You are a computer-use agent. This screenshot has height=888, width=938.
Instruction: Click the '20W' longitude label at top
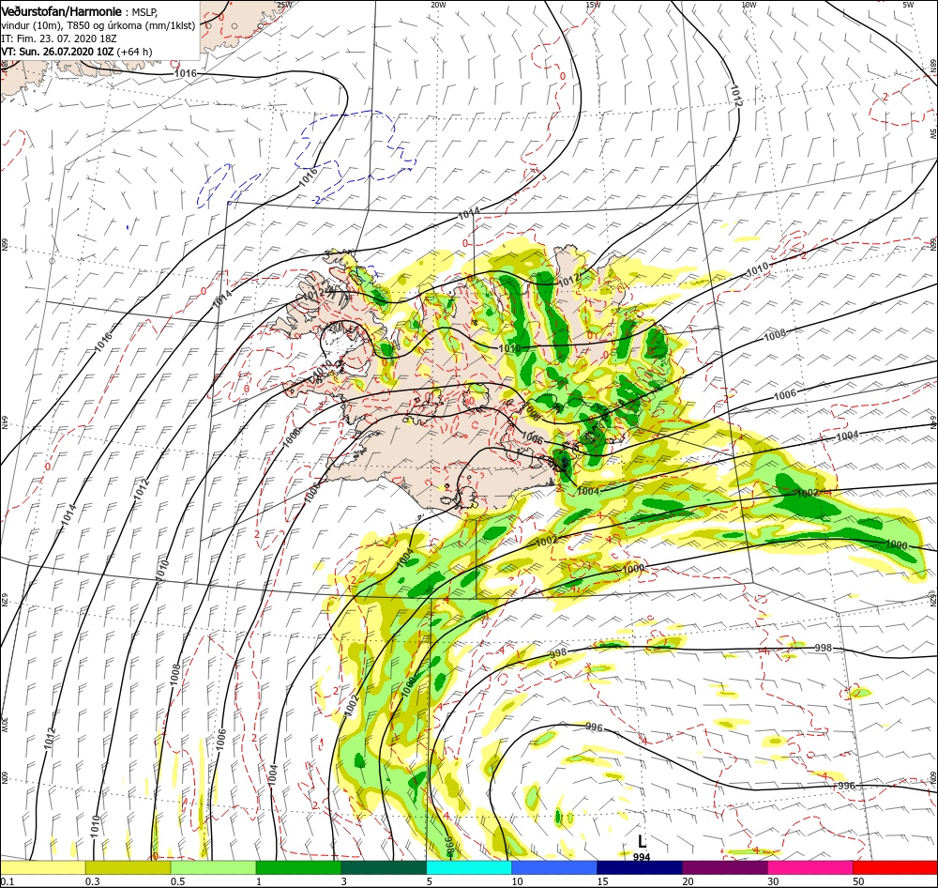coord(438,5)
